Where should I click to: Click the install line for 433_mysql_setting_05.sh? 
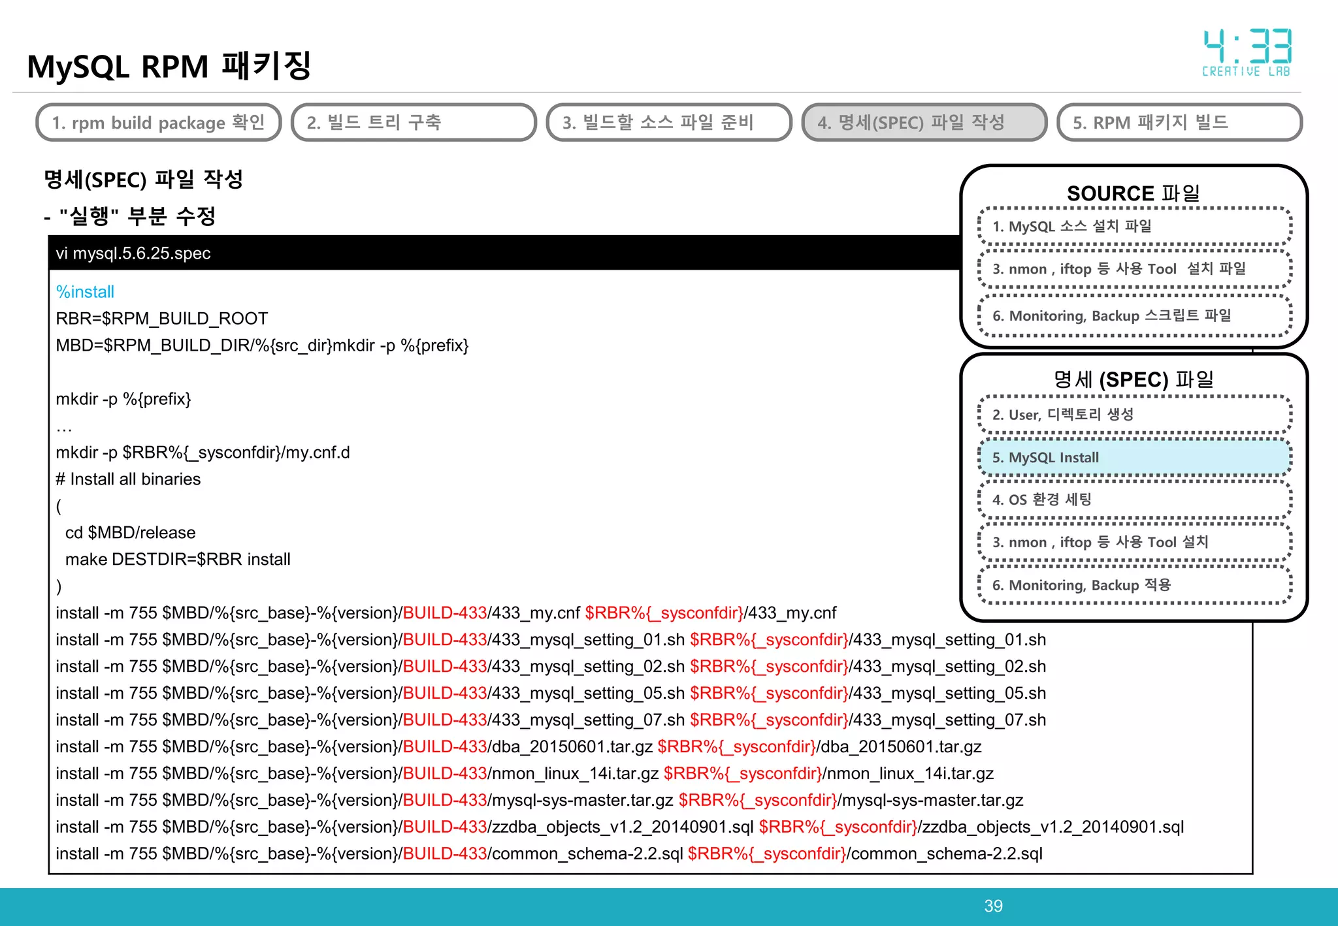pyautogui.click(x=551, y=694)
